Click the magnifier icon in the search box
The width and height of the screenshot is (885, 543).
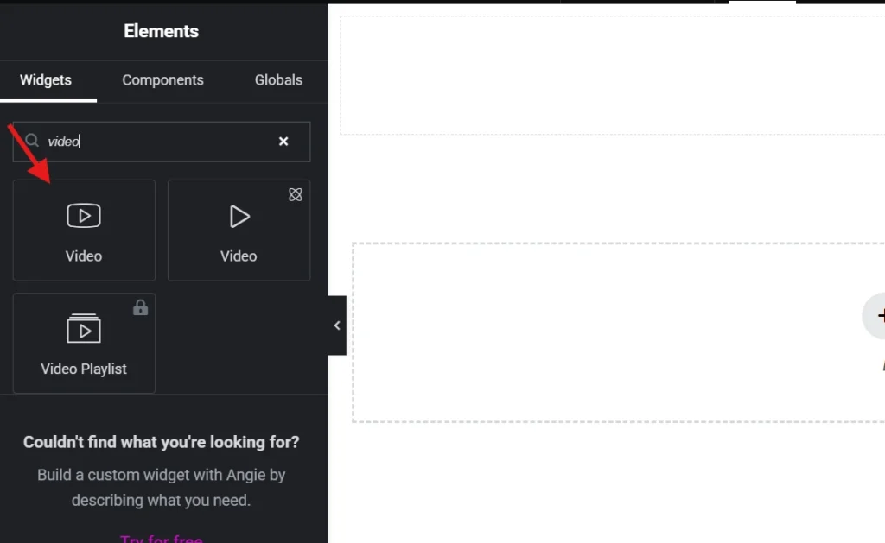point(32,141)
